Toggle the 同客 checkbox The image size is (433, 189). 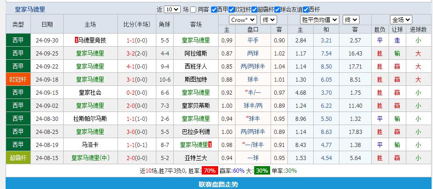[x=194, y=9]
